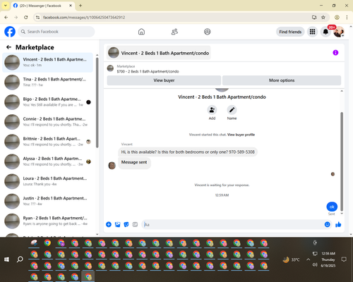
Task: Click the purple conversation information icon
Action: (x=335, y=53)
